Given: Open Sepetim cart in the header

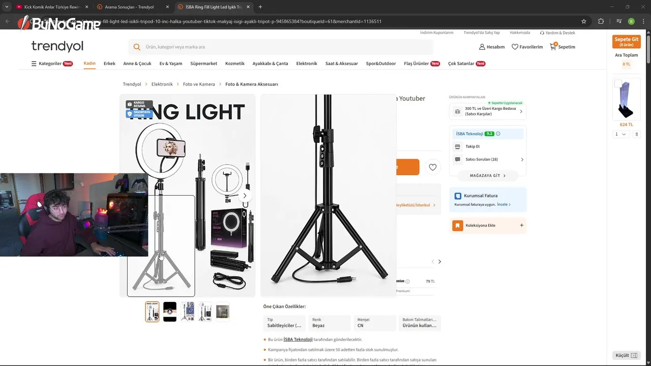Looking at the screenshot, I should click(x=563, y=47).
